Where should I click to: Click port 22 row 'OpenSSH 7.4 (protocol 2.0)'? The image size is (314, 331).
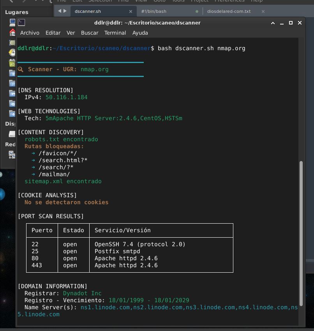point(140,244)
